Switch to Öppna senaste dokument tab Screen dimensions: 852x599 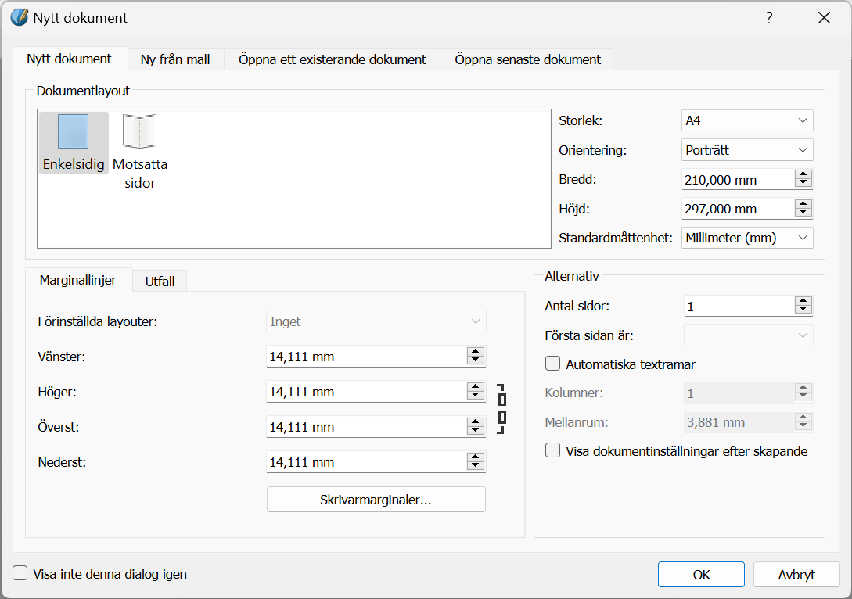coord(527,59)
